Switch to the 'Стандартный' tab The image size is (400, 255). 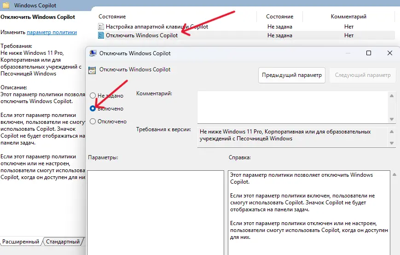pos(63,242)
